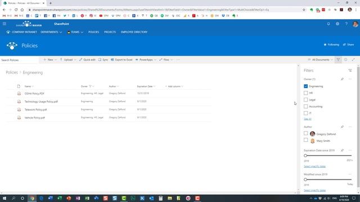Image resolution: width=360 pixels, height=202 pixels.
Task: Check the Legal owner filter
Action: pyautogui.click(x=305, y=100)
